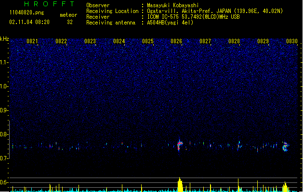
Task: Click the observer name Masayuki Kobayashi
Action: (173, 5)
